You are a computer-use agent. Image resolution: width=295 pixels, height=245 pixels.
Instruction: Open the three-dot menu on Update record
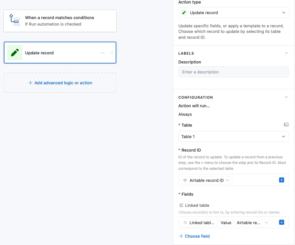(102, 53)
